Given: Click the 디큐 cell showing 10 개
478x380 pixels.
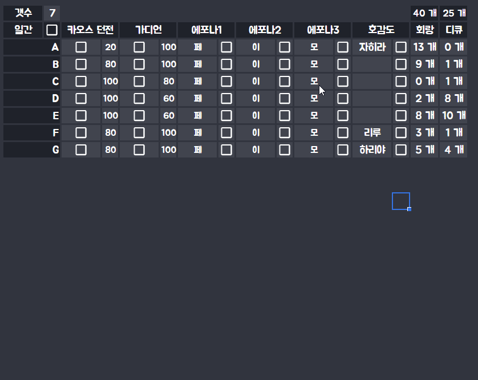Looking at the screenshot, I should click(453, 116).
